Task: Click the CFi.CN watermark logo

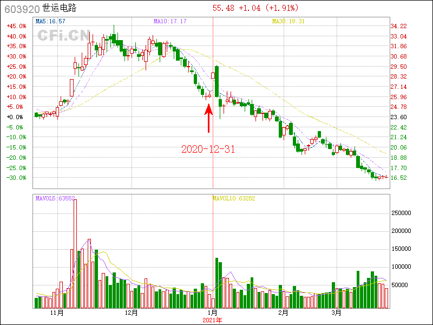Action: (x=63, y=35)
